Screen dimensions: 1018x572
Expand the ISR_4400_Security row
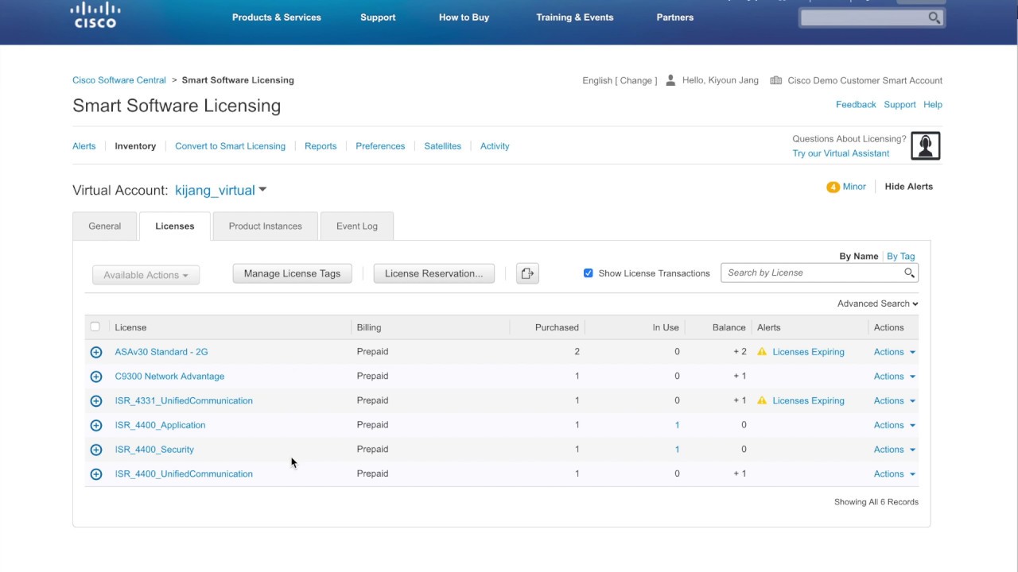(96, 450)
